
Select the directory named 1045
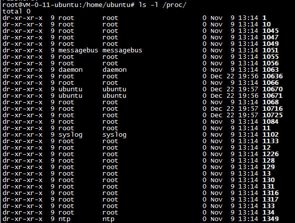coord(270,31)
